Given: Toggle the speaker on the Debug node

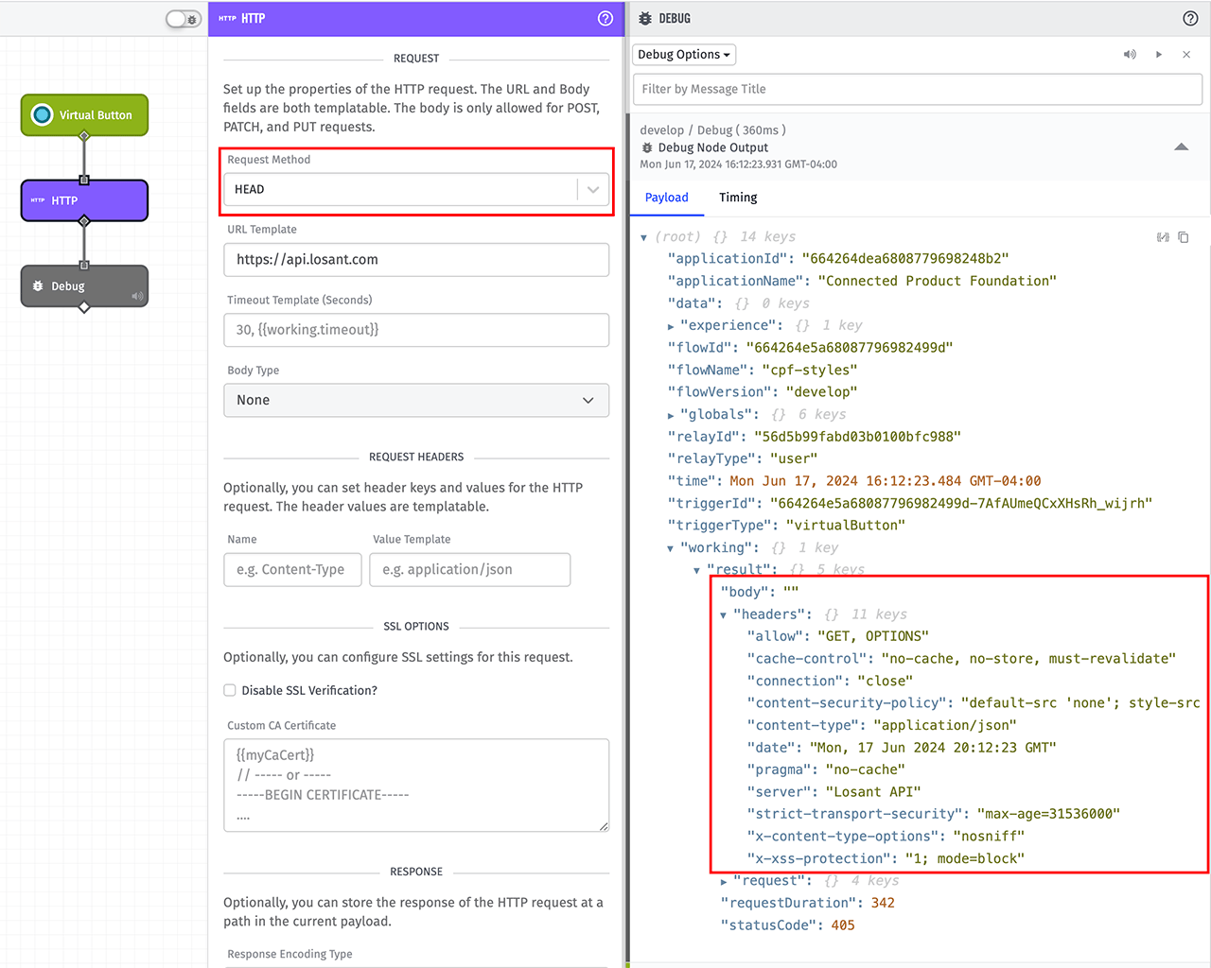Looking at the screenshot, I should tap(138, 295).
